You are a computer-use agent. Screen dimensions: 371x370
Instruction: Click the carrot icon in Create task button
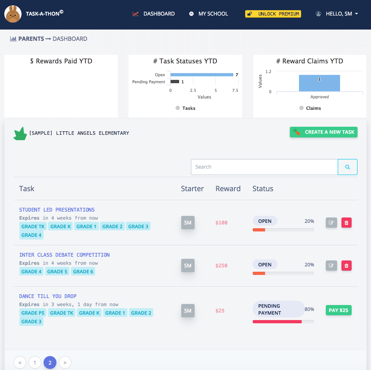[x=297, y=132]
